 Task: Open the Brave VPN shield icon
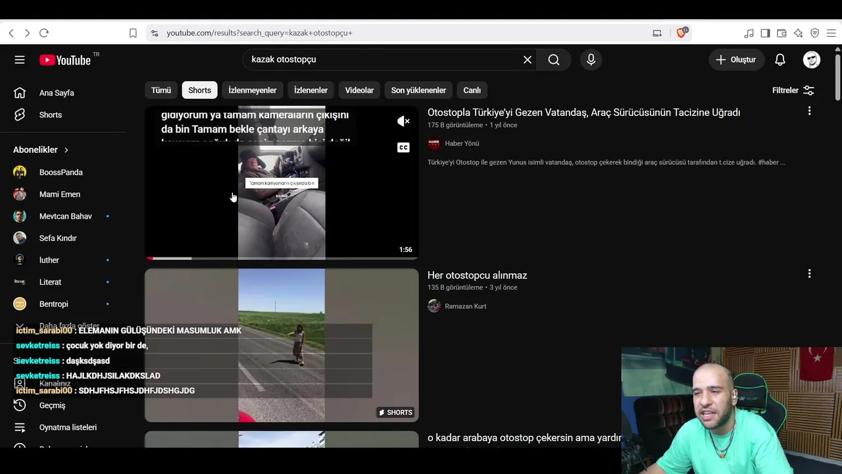coord(814,33)
